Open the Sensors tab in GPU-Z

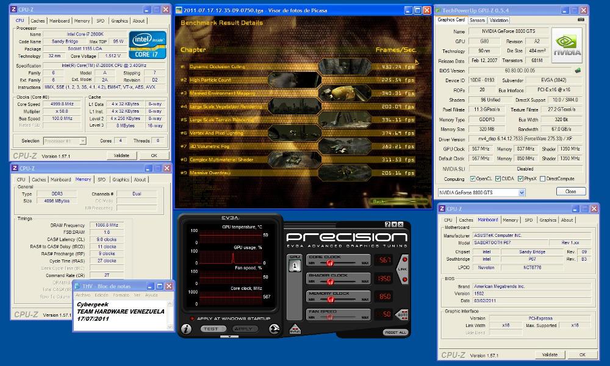(477, 20)
